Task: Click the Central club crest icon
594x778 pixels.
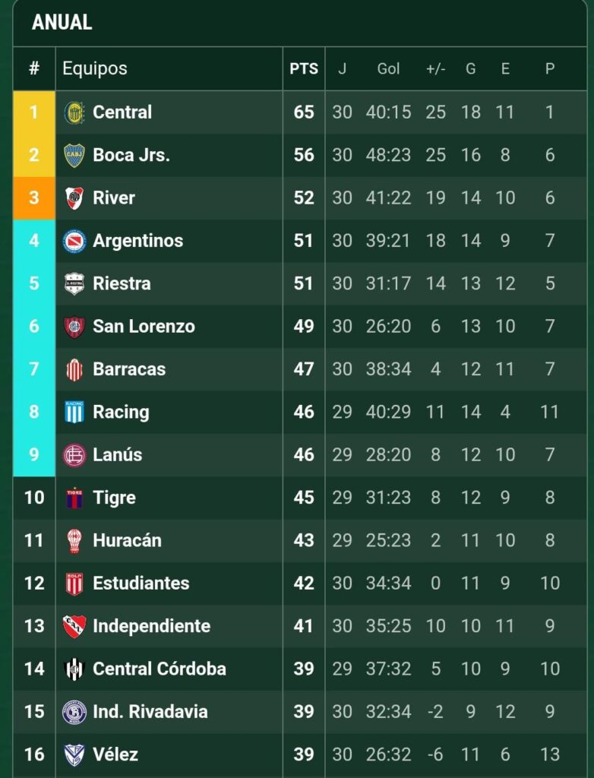Action: (x=74, y=112)
